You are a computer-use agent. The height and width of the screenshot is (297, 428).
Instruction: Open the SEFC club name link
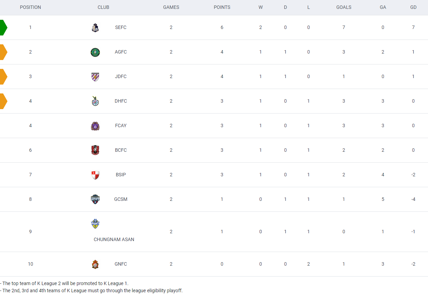(x=121, y=27)
